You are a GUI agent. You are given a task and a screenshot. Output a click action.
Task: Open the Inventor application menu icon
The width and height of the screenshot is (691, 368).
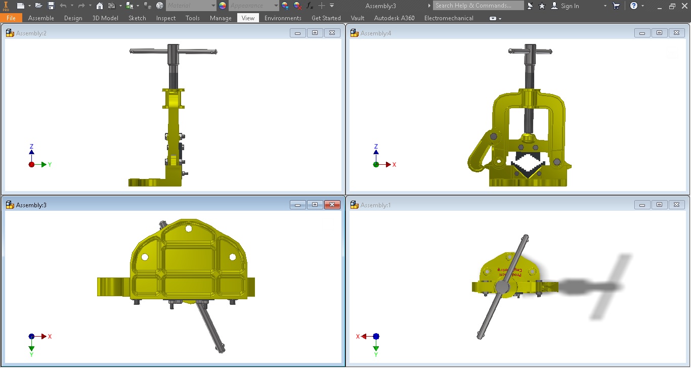(6, 6)
